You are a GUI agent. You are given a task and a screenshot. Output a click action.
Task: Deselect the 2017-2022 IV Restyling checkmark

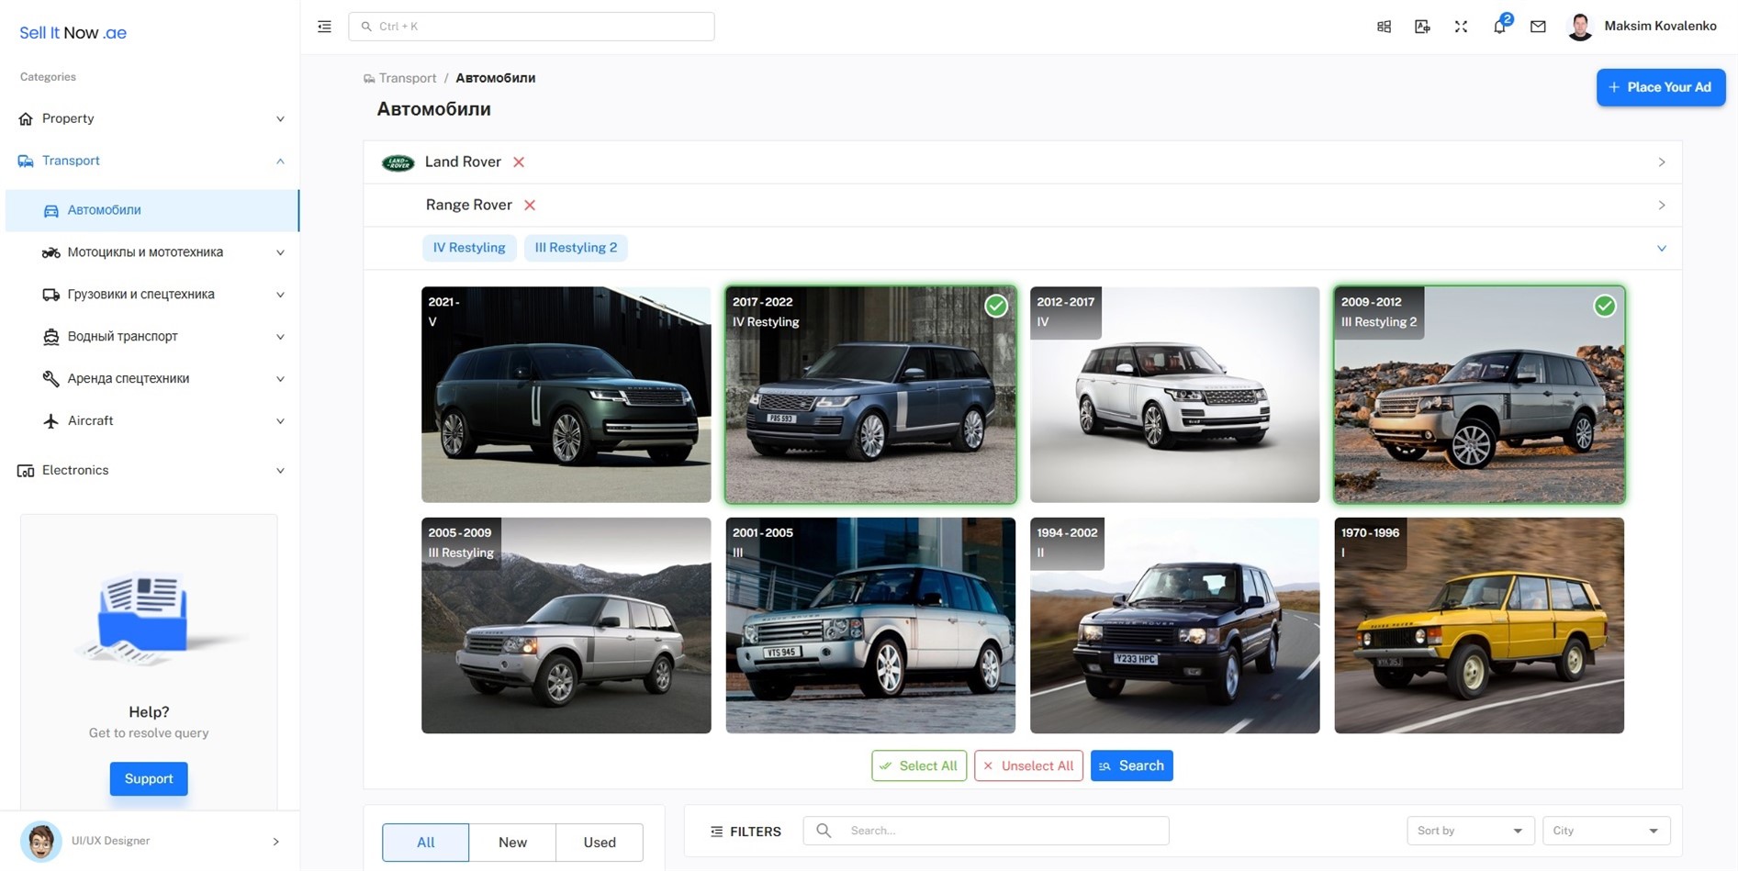coord(996,306)
